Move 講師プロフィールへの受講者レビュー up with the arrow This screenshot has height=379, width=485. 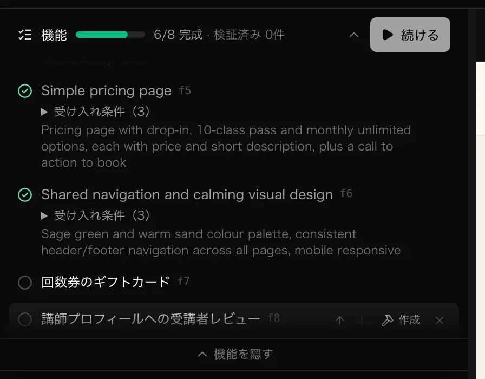tap(340, 320)
